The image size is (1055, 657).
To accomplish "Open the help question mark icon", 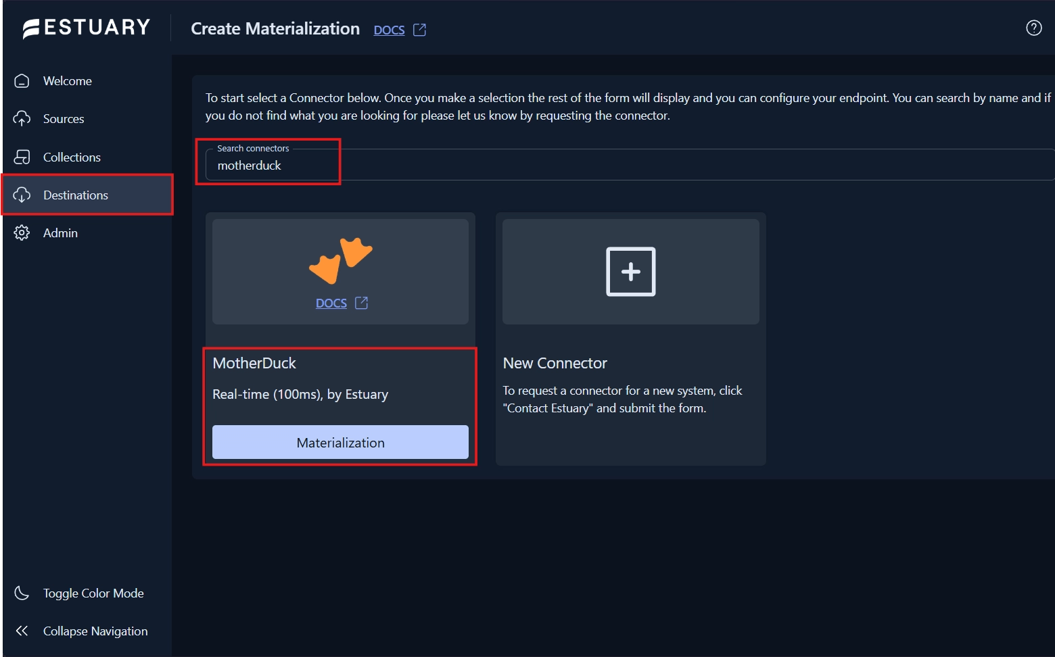I will [1034, 28].
